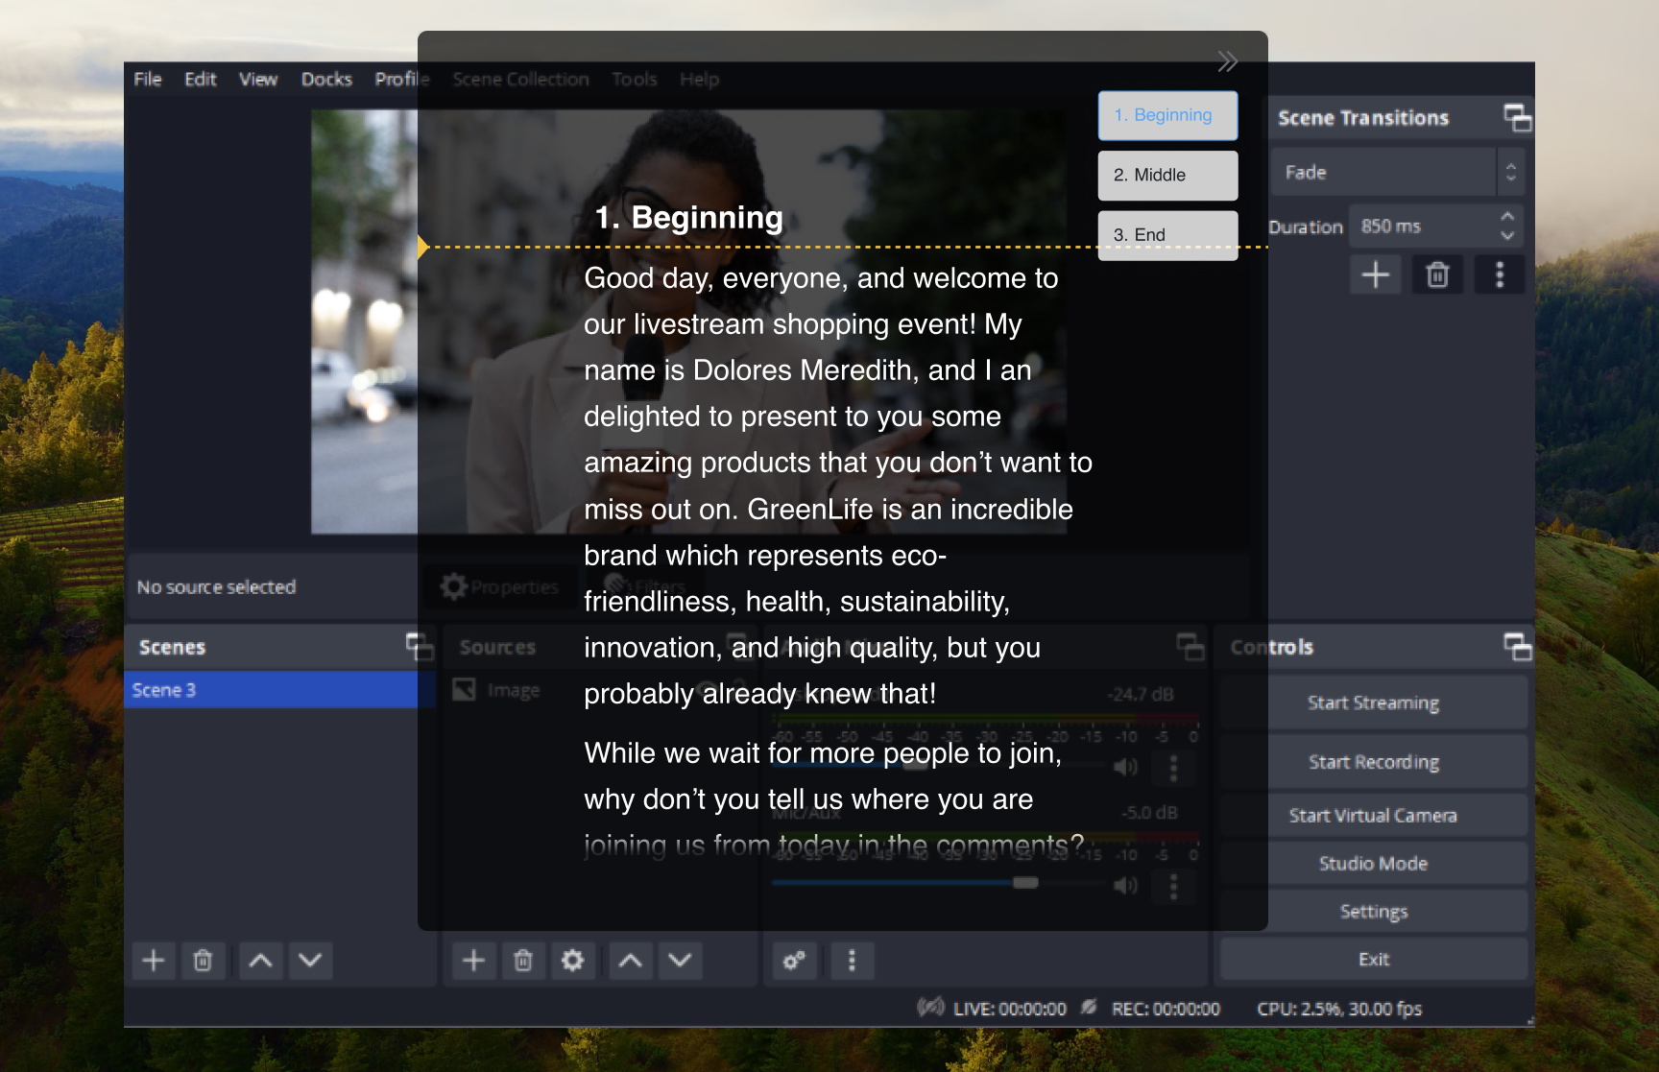
Task: Move selected source down
Action: pyautogui.click(x=680, y=961)
